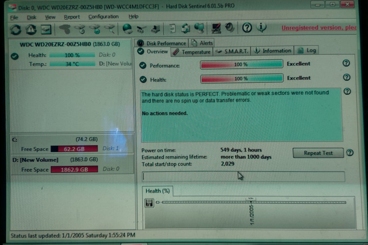Viewport: 368px width, 245px height.
Task: Click the '549 days, 1 hours' power on value
Action: coord(241,150)
